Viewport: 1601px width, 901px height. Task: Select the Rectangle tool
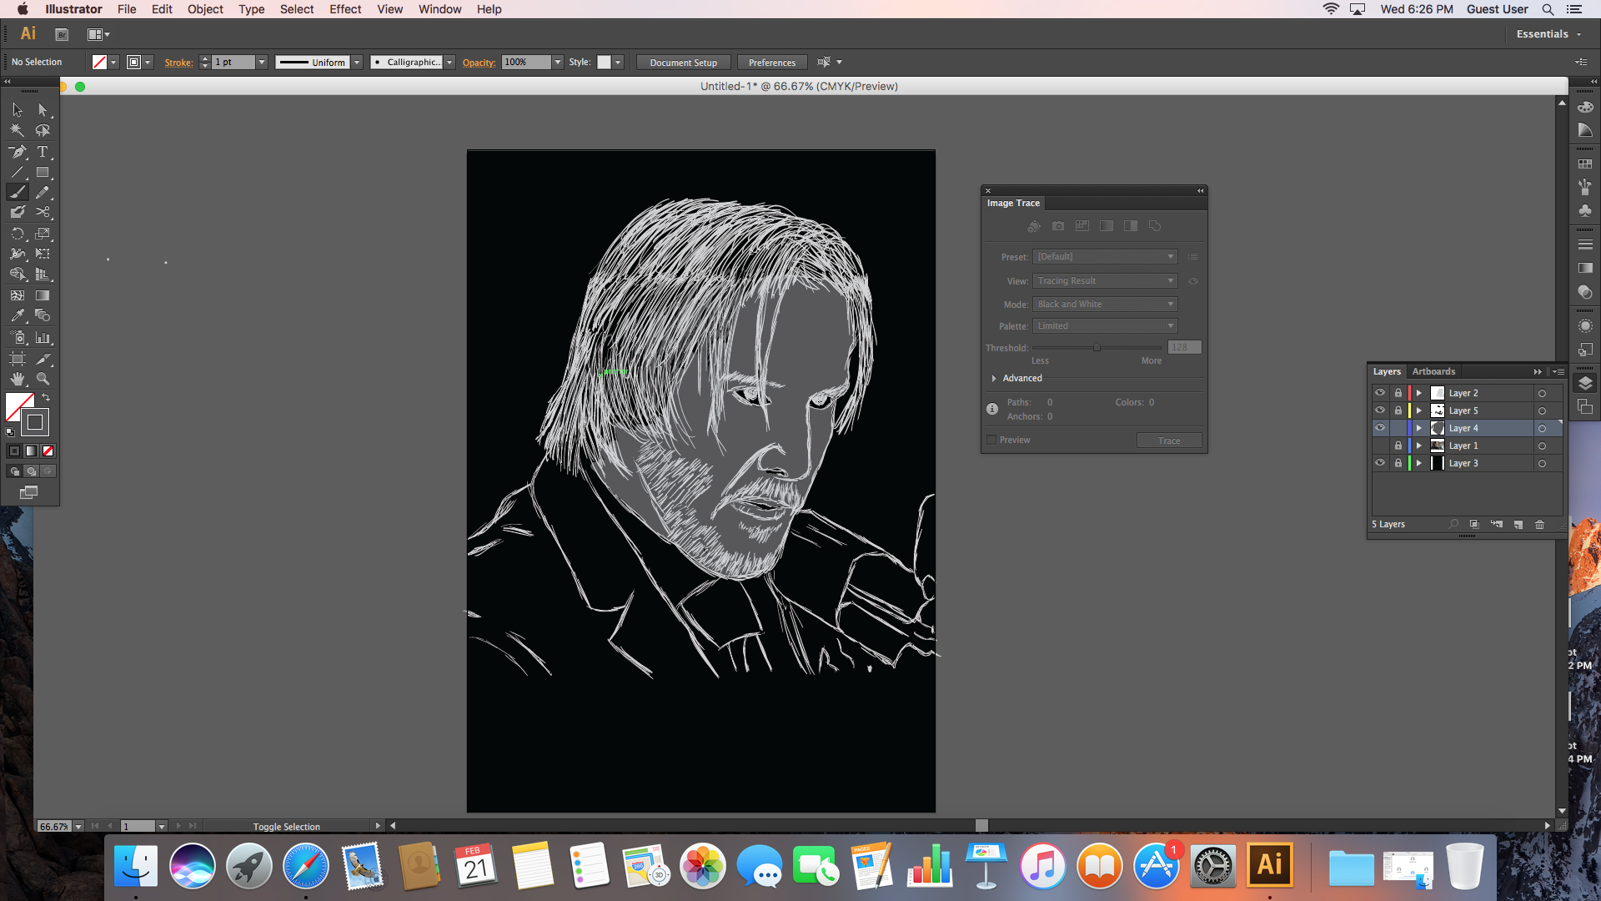42,171
